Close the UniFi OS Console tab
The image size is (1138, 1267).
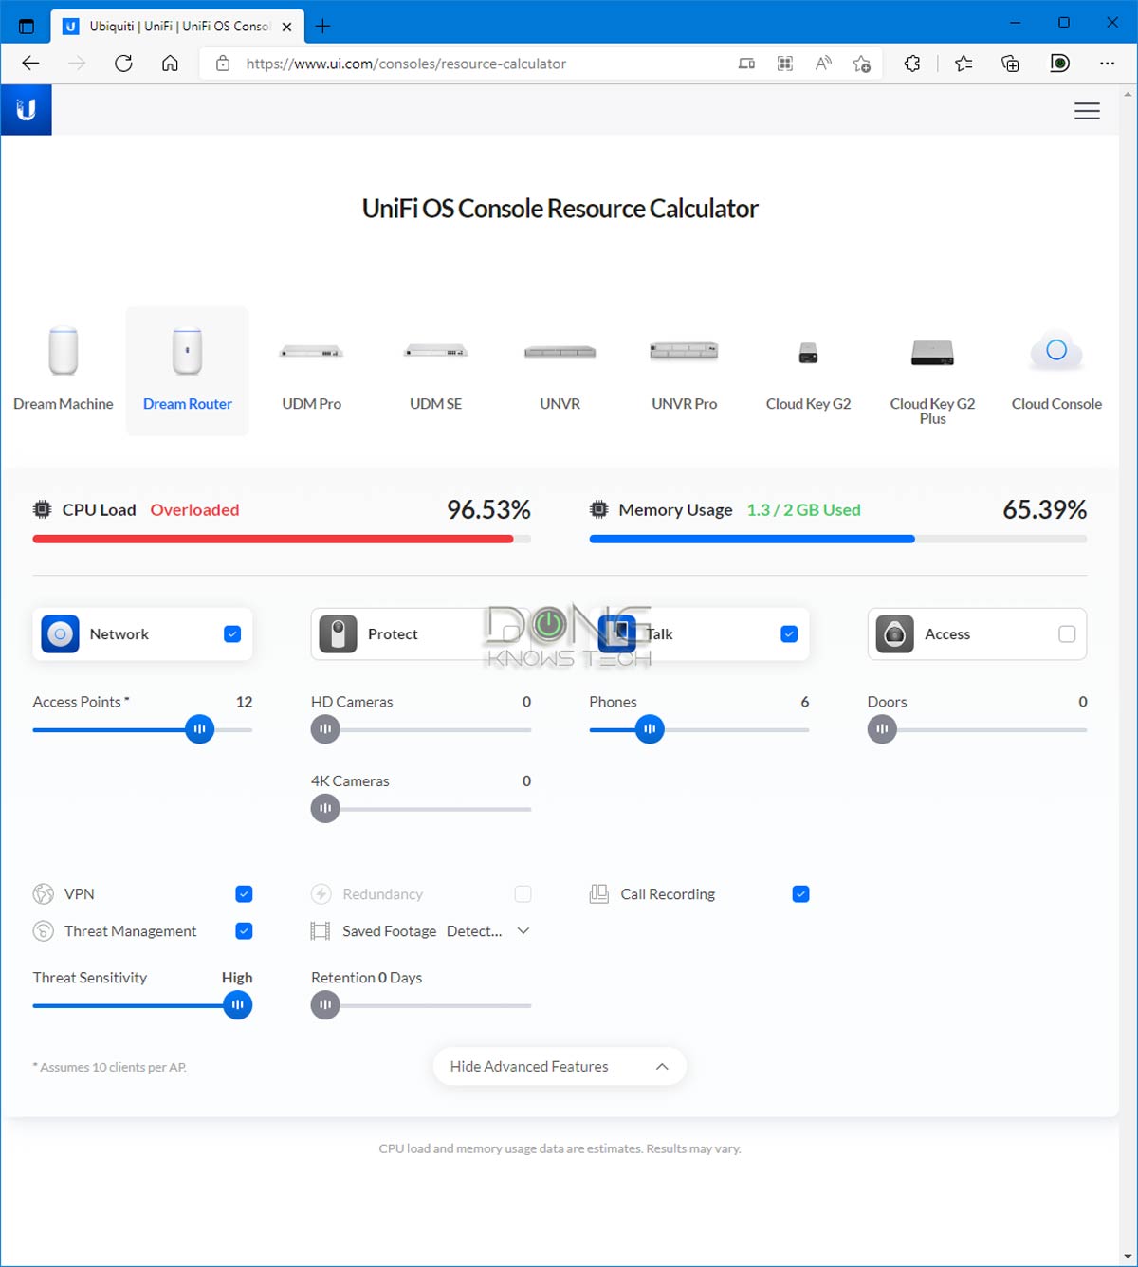[287, 27]
